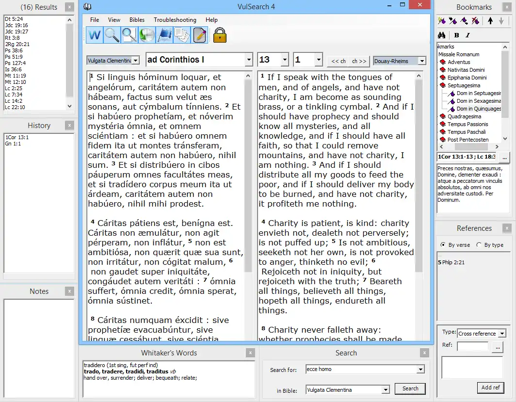Toggle the clock History panel button

[147, 35]
